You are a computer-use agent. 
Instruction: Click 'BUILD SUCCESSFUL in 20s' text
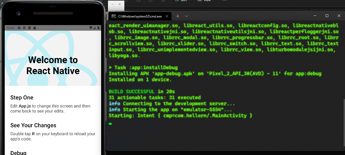pyautogui.click(x=142, y=92)
